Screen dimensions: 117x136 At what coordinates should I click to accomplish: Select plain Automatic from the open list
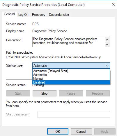point(71,75)
